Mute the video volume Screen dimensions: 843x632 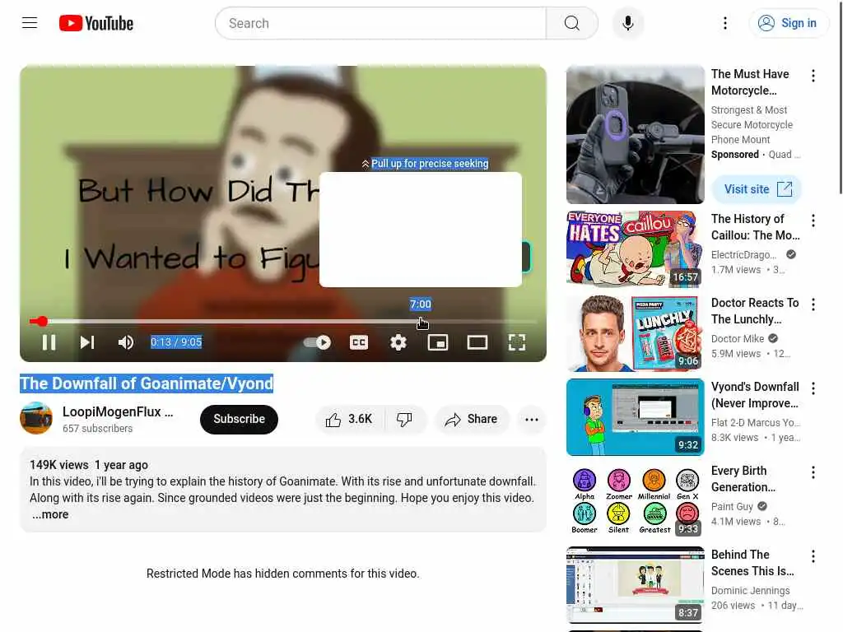click(x=126, y=342)
